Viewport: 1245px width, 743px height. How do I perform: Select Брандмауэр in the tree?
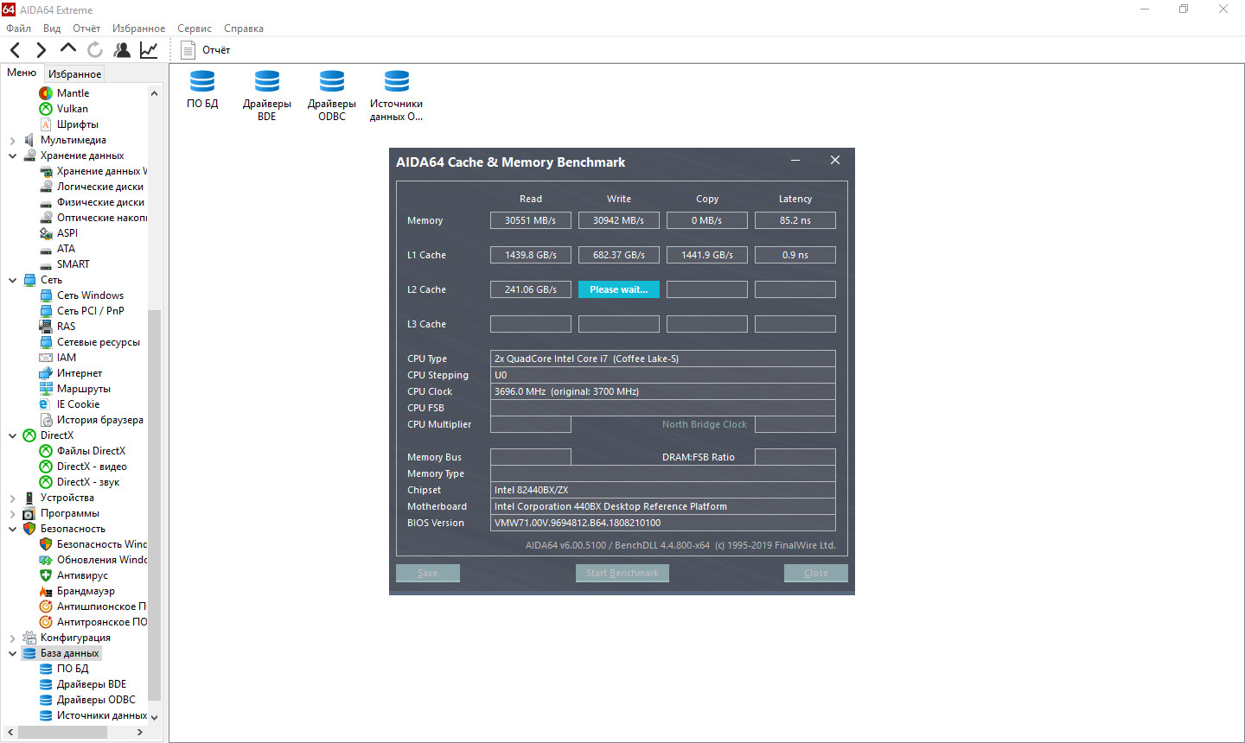tap(86, 591)
